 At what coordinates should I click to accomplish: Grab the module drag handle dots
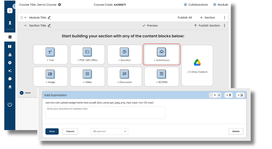[22, 18]
